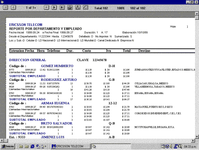This screenshot has width=199, height=150.
Task: Click the 'ESPANA, ESPANA, ESPANA' destination
Action: [149, 93]
